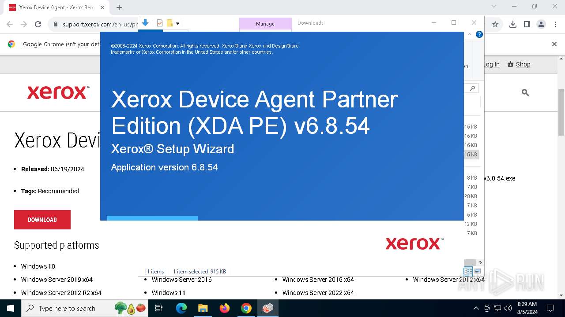Open Chrome's tab search chevron
This screenshot has height=317, width=565.
coord(494,6)
